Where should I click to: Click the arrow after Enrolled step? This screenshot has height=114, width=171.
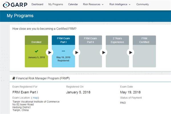(50, 52)
